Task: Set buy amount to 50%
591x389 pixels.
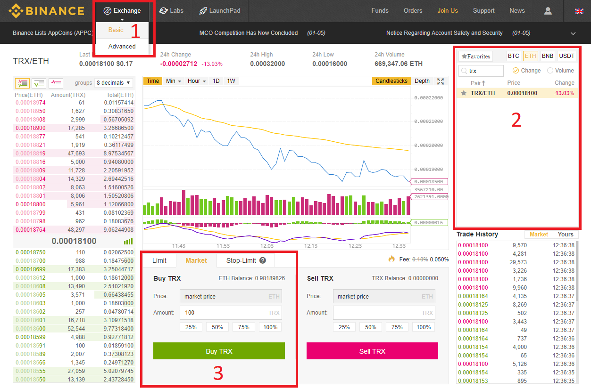Action: [217, 327]
